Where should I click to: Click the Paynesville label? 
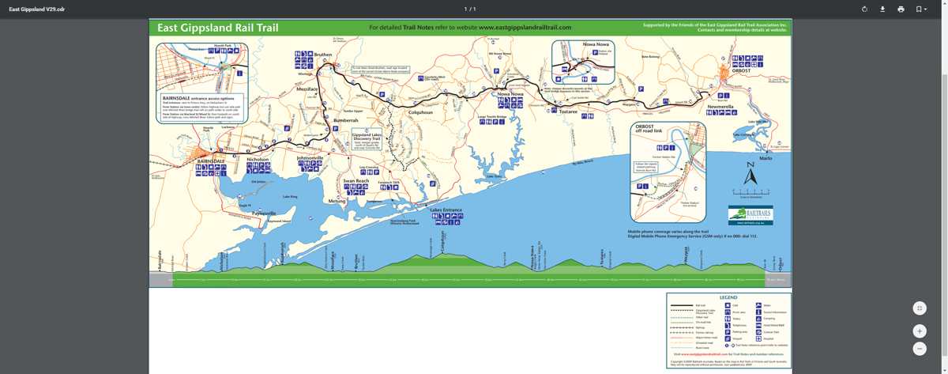pyautogui.click(x=264, y=213)
